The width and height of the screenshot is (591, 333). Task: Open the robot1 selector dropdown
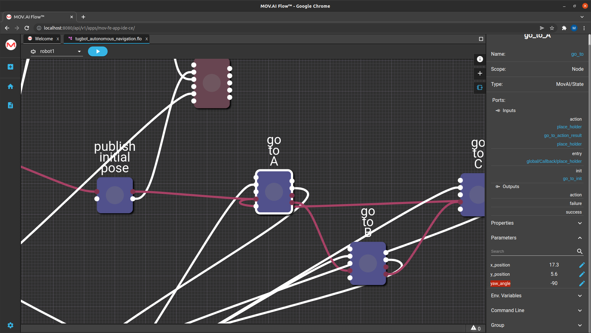point(57,51)
